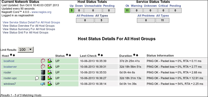This screenshot has height=97, width=208.
Task: Click the host Up header link
Action: pos(72,6)
